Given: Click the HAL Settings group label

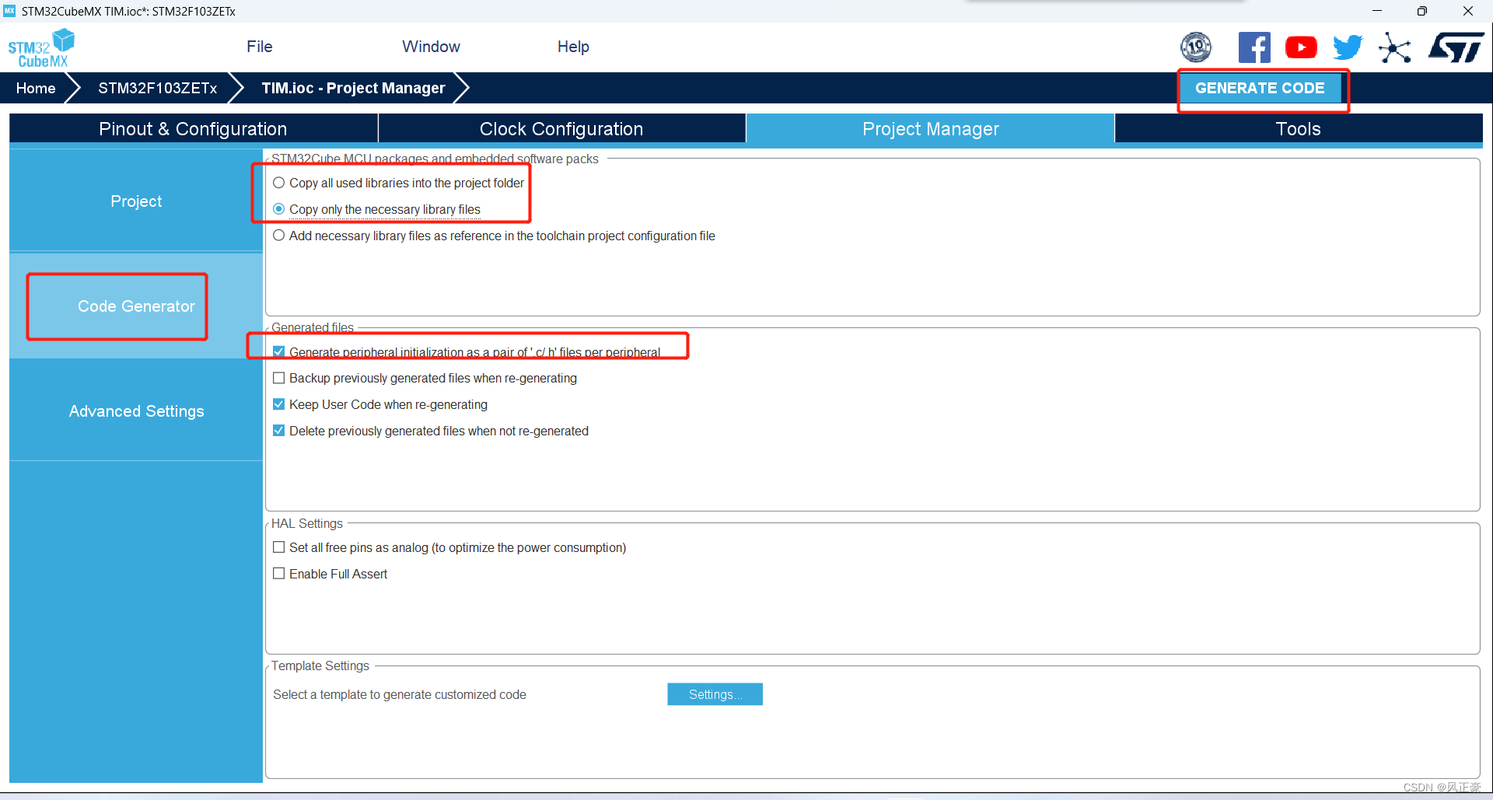Looking at the screenshot, I should click(306, 523).
